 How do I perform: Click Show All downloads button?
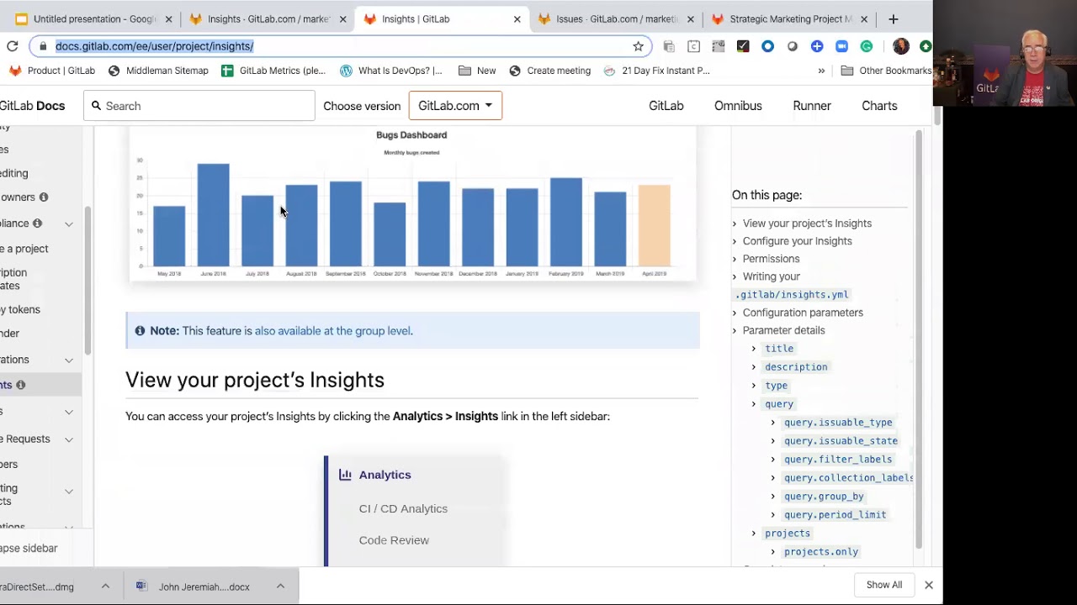[x=883, y=585]
